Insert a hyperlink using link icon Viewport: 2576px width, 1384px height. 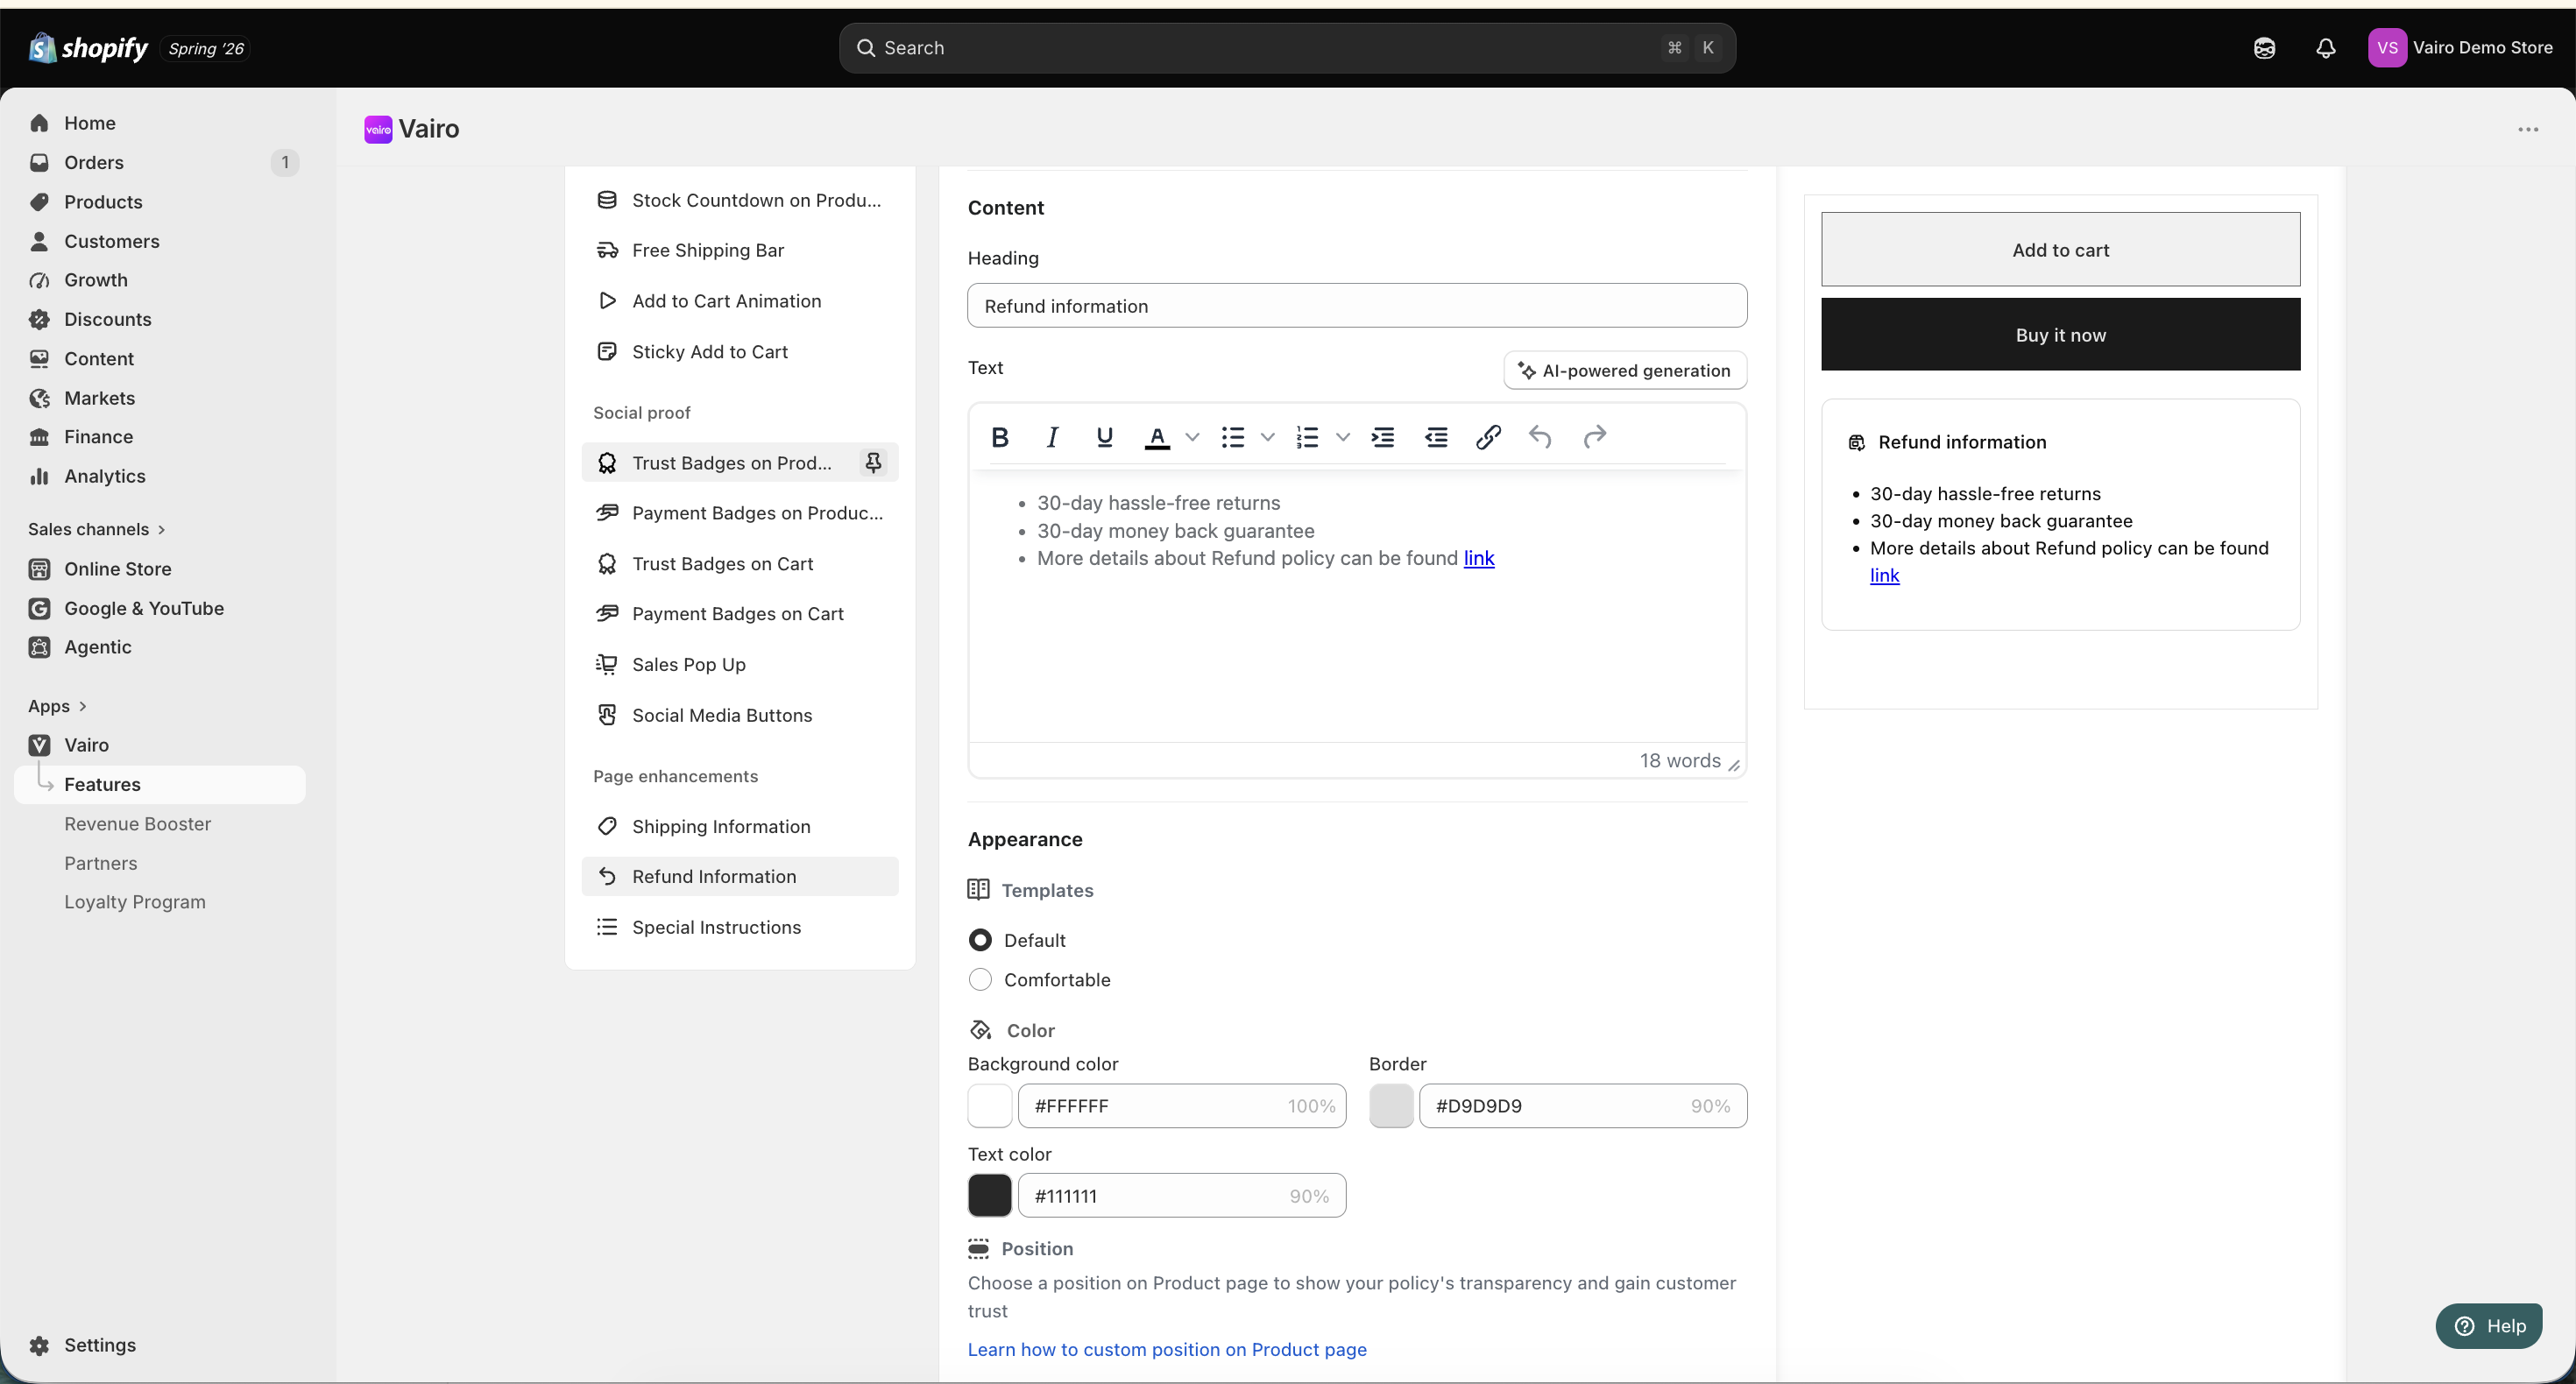coord(1488,437)
